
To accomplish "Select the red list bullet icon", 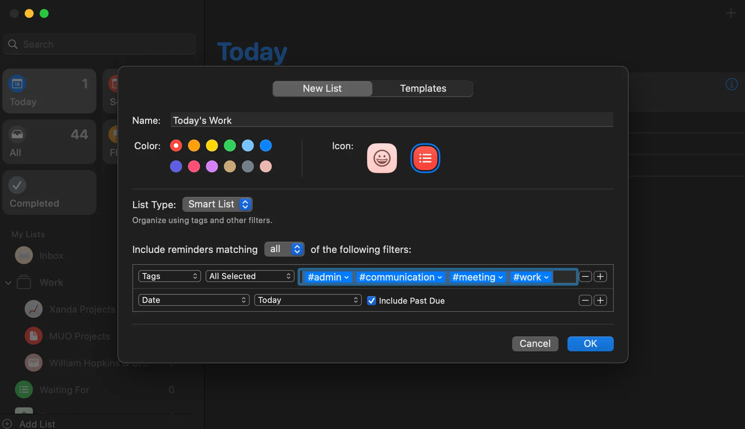I will (x=425, y=158).
